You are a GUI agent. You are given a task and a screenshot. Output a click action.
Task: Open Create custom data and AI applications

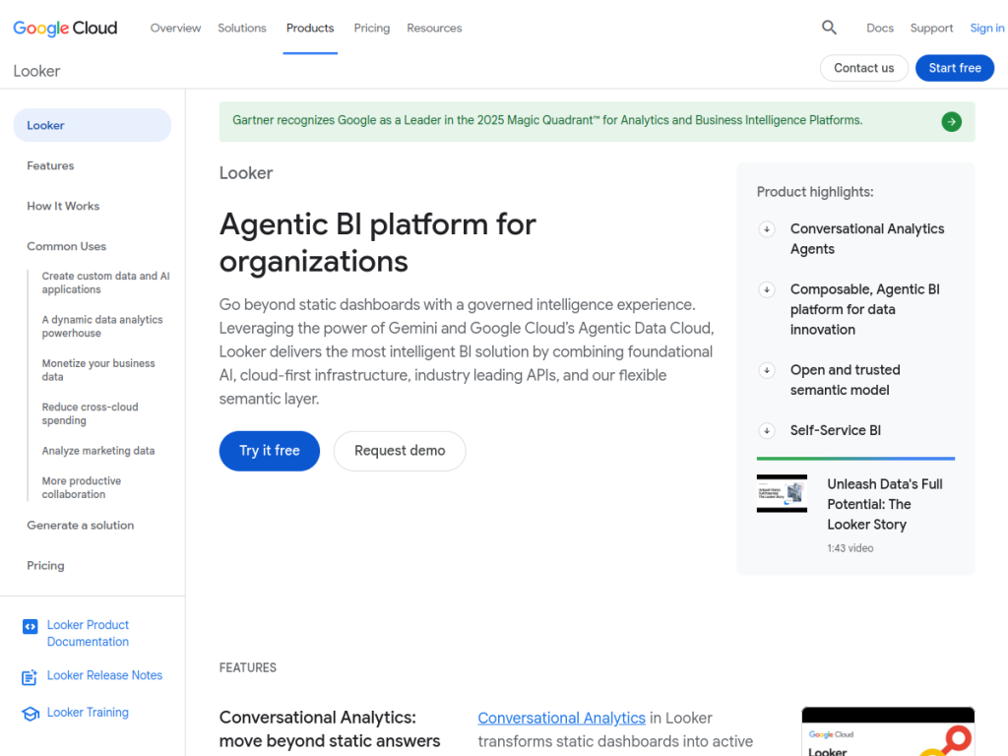105,283
